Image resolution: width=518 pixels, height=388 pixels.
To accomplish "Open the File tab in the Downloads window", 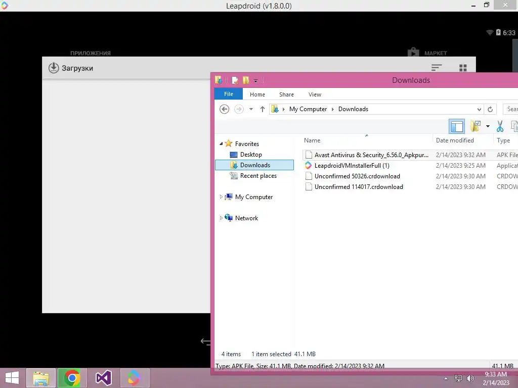I will [x=228, y=94].
